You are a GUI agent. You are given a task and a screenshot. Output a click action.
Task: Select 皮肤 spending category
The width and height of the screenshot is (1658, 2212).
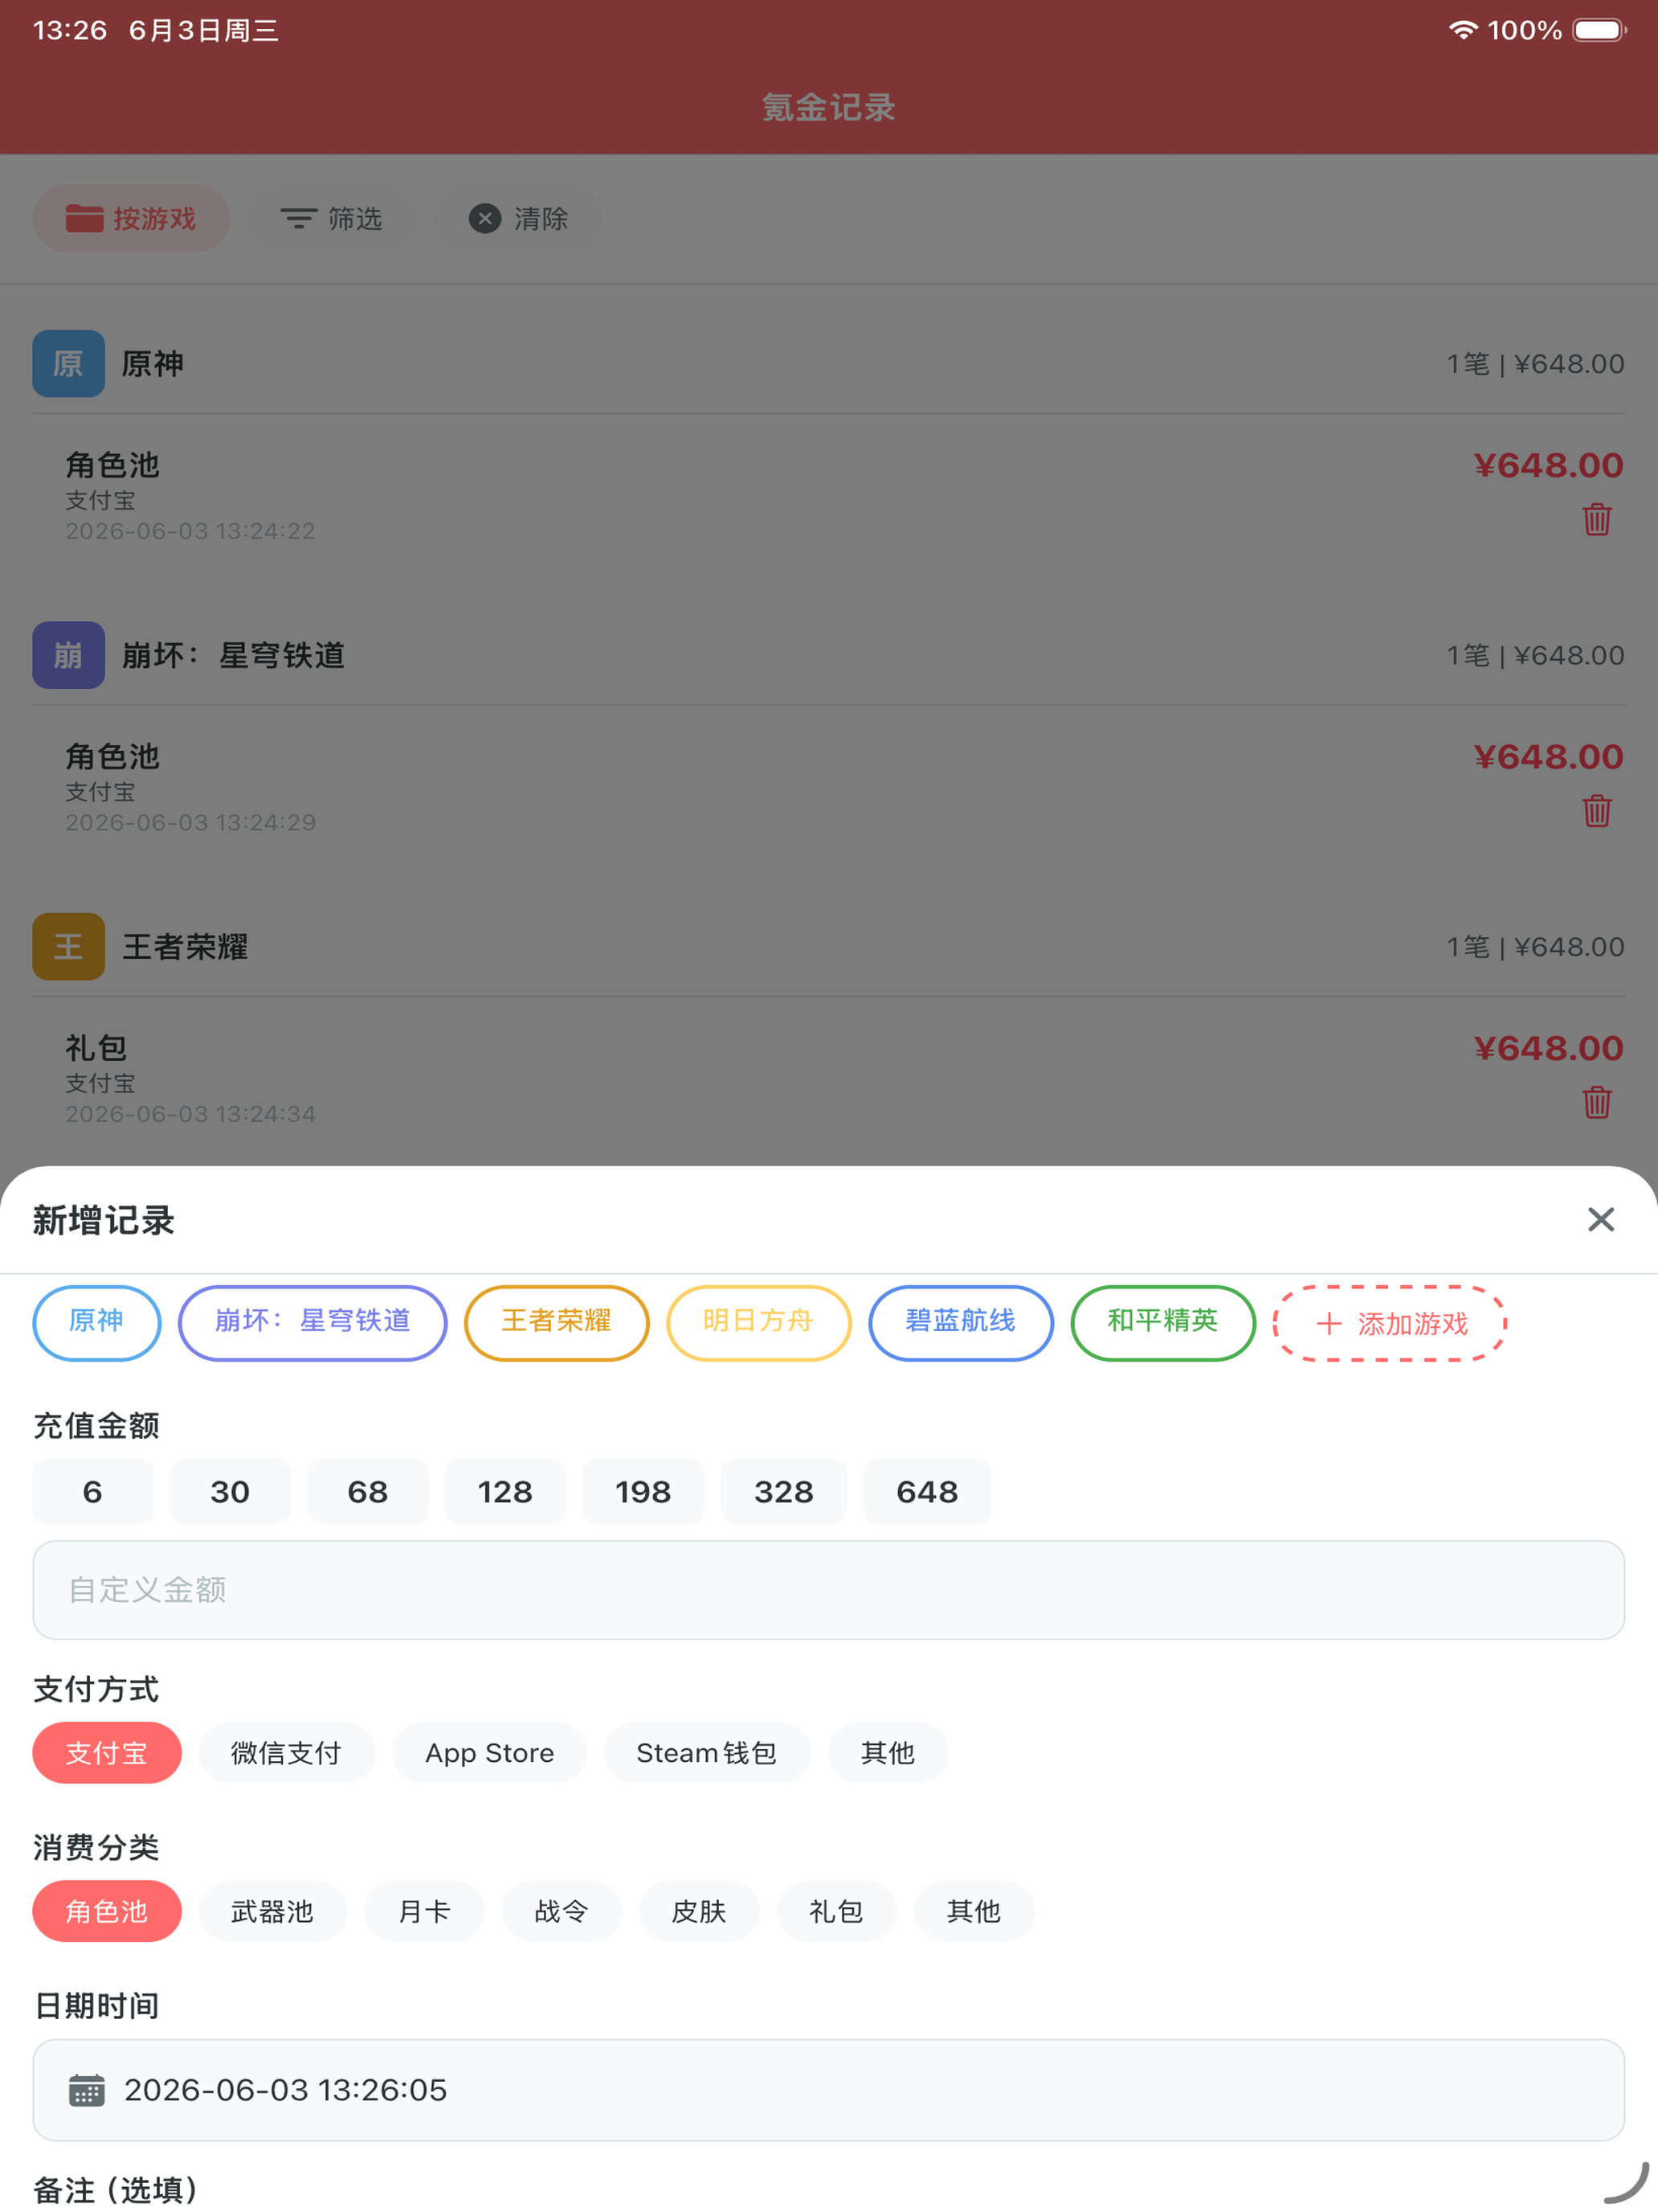(x=700, y=1911)
